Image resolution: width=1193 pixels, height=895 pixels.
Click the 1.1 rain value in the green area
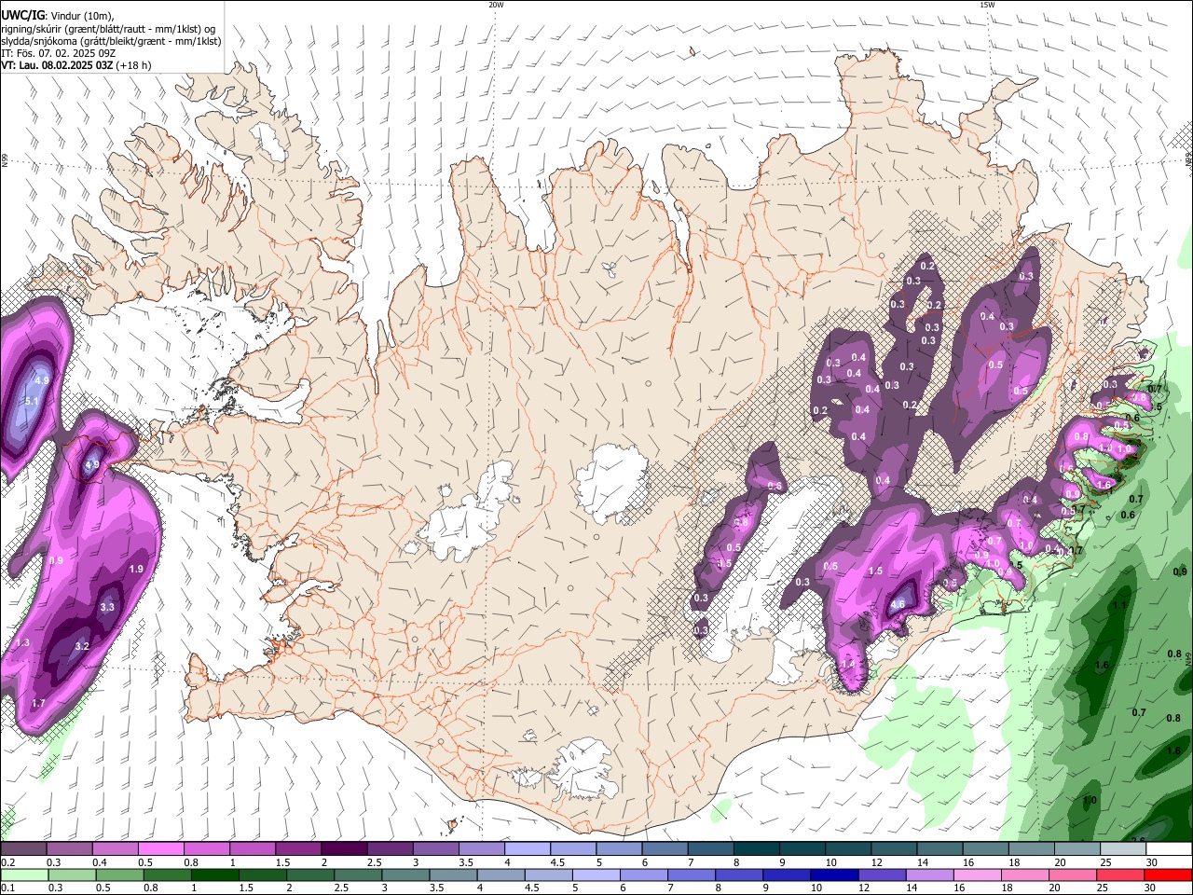[x=1119, y=605]
